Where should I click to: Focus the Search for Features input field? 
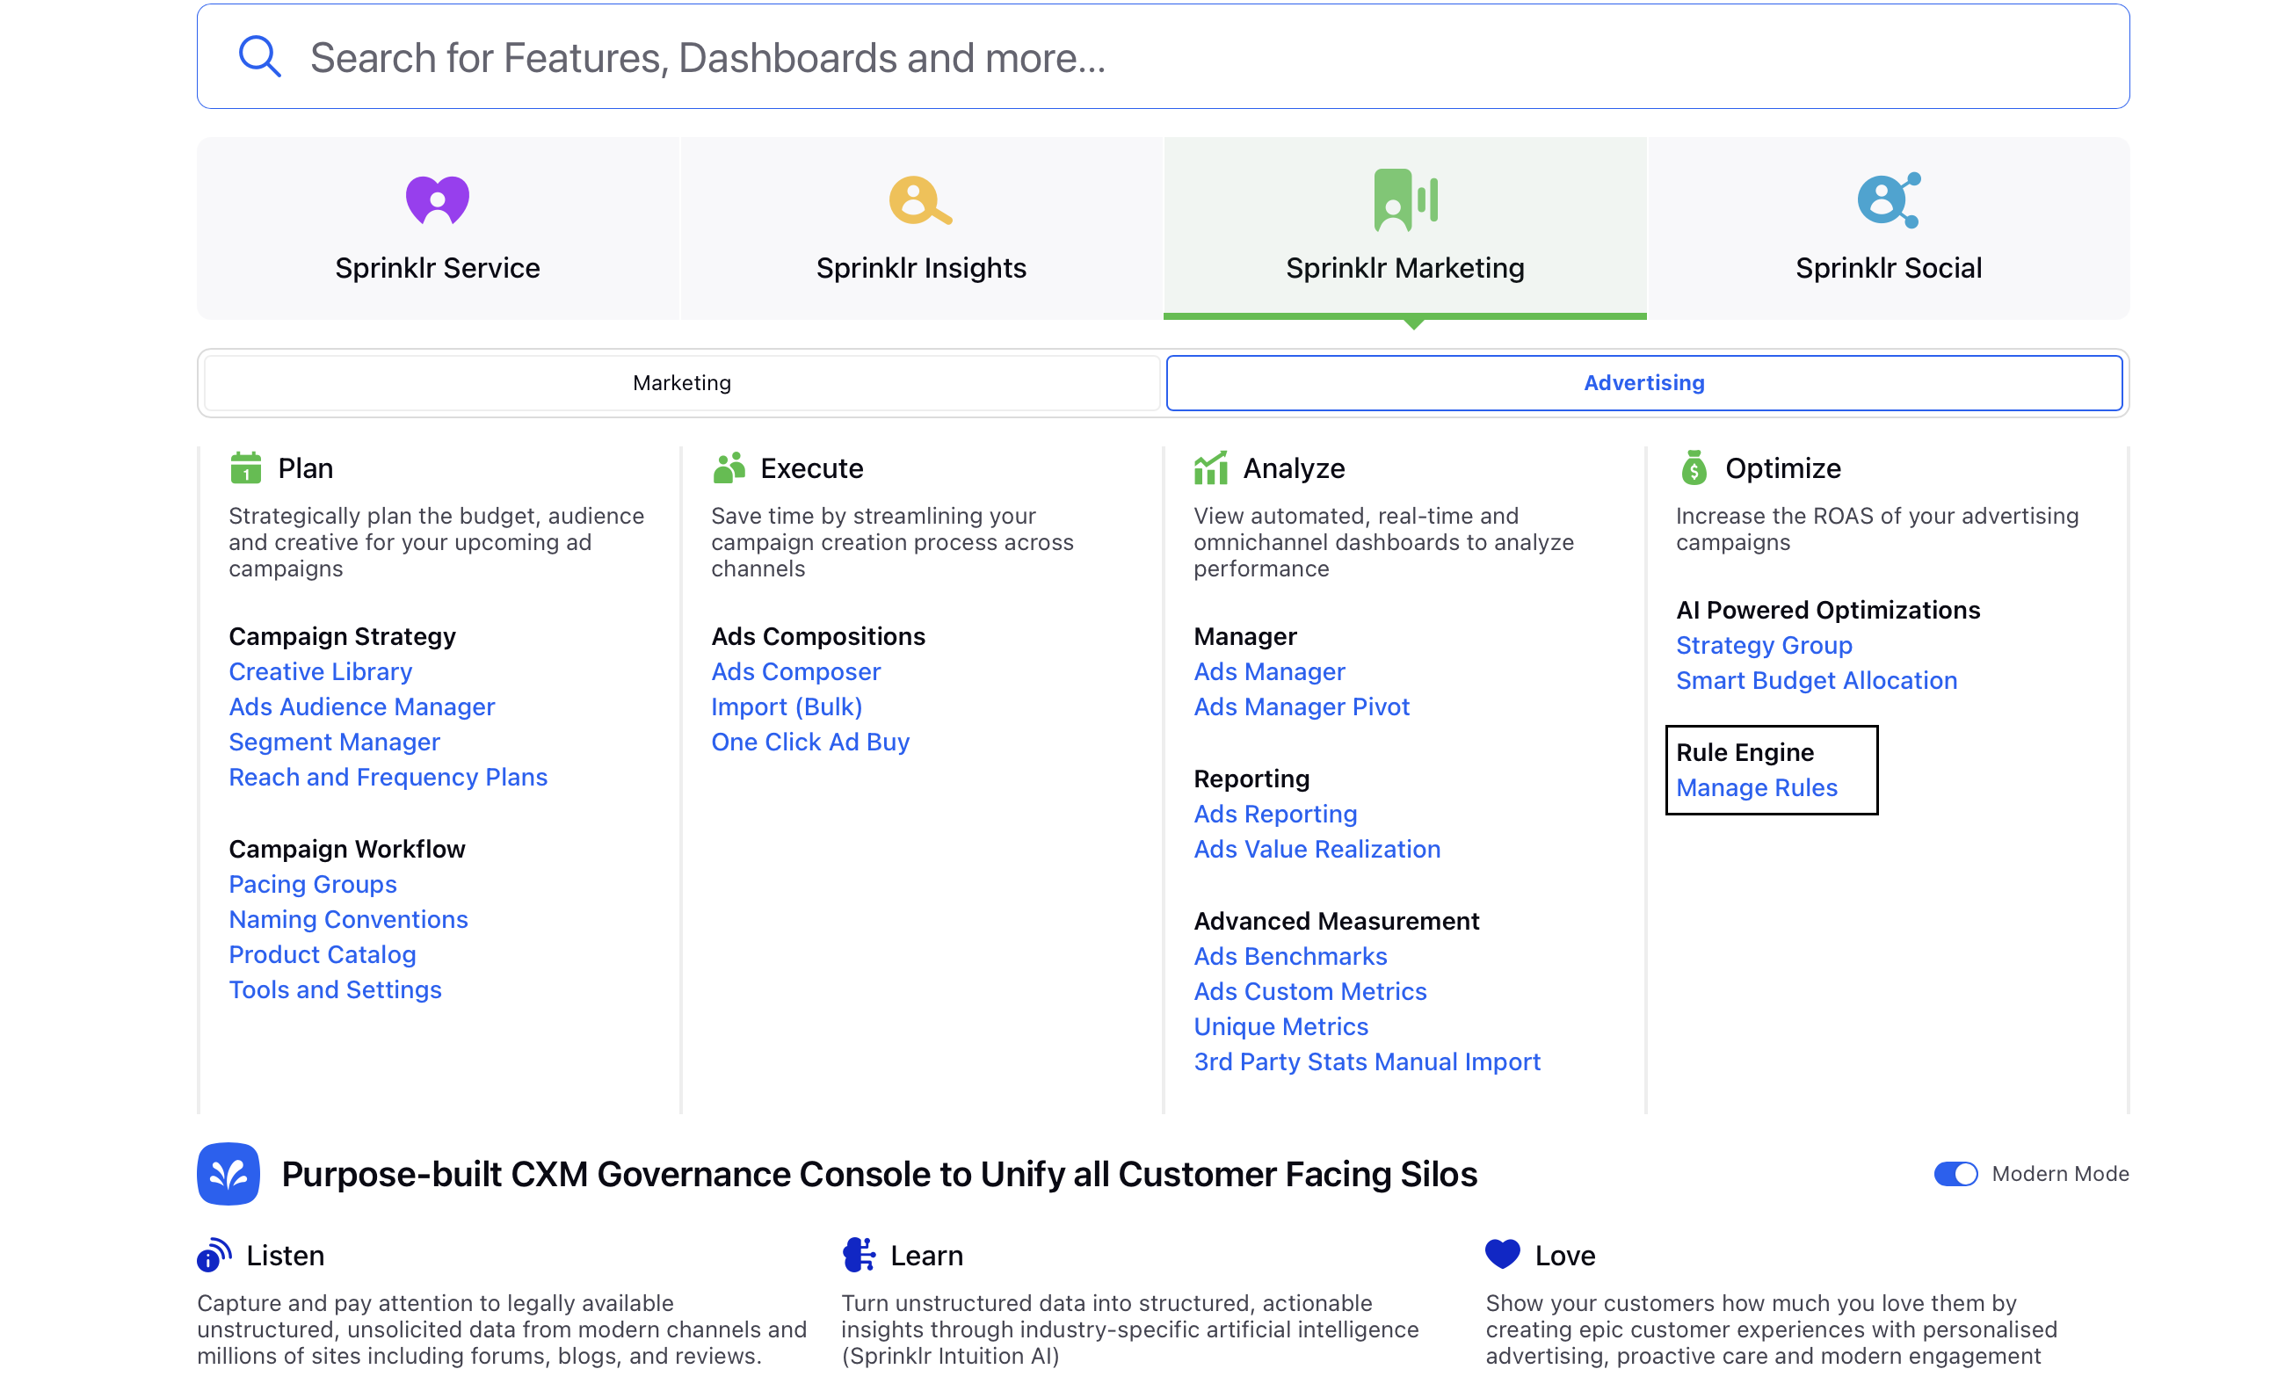coord(1163,56)
